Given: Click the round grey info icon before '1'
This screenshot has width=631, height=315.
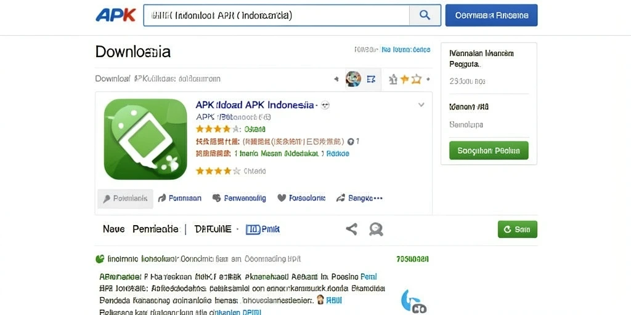Looking at the screenshot, I should coord(351,142).
